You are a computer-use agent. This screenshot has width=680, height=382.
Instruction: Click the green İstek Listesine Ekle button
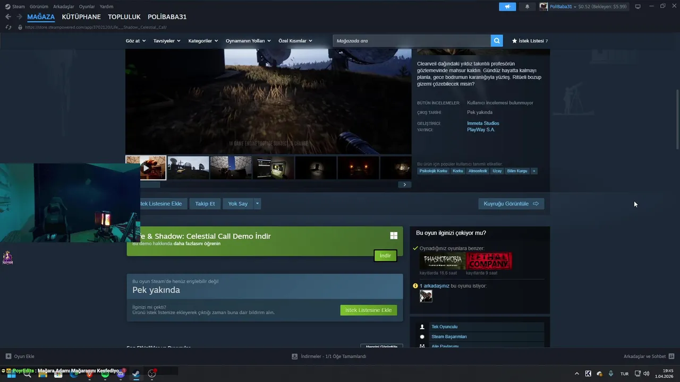(x=369, y=310)
